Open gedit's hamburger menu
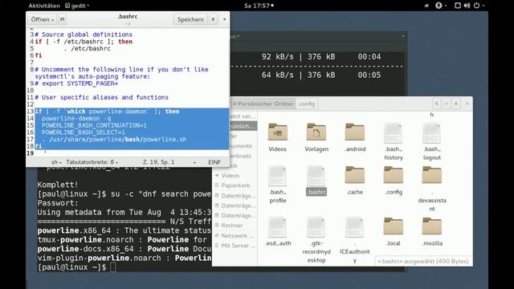Viewport: 514px width, 289px height. point(213,19)
